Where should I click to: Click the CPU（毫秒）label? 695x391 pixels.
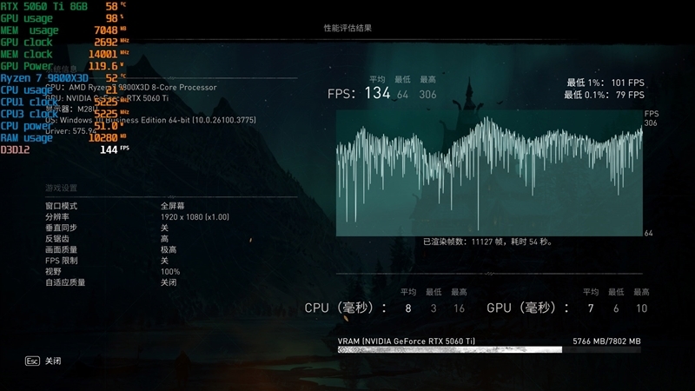(345, 308)
